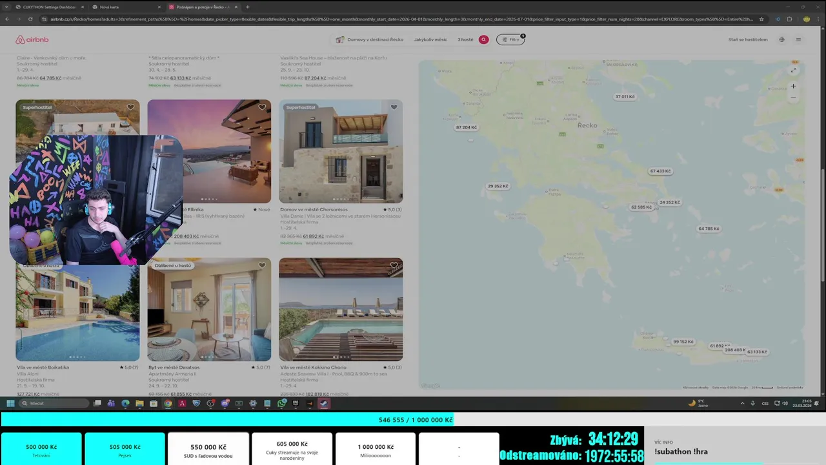Open Google Chrome from taskbar
This screenshot has width=826, height=465.
[x=168, y=403]
